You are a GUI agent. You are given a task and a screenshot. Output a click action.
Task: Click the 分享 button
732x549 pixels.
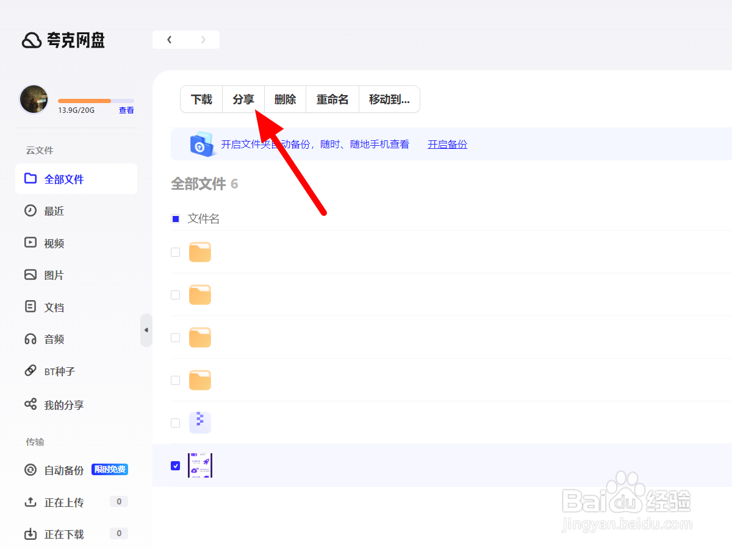click(243, 99)
